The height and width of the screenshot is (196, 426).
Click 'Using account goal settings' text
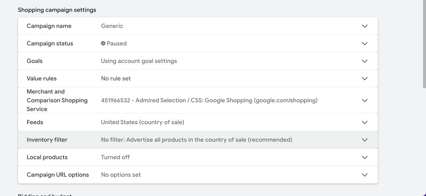(x=139, y=61)
